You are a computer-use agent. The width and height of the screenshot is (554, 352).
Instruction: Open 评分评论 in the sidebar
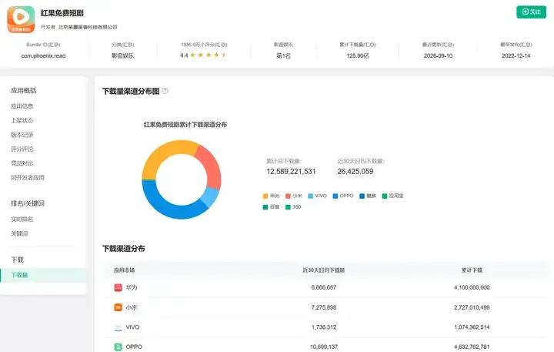click(x=22, y=149)
